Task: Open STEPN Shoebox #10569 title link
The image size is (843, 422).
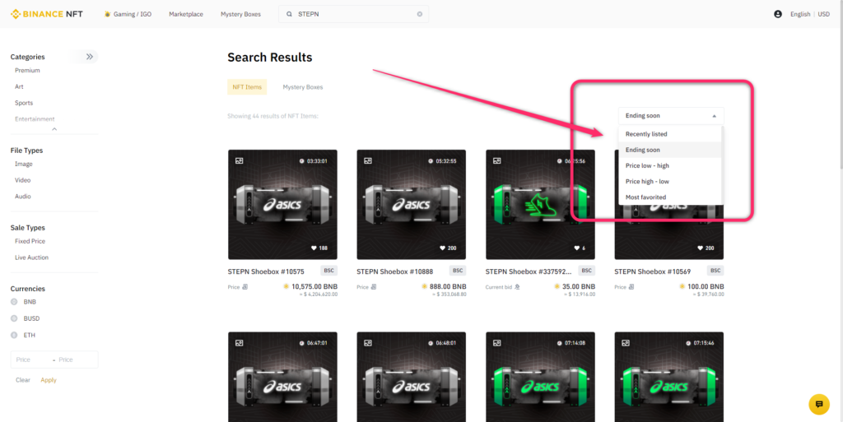Action: pos(653,271)
